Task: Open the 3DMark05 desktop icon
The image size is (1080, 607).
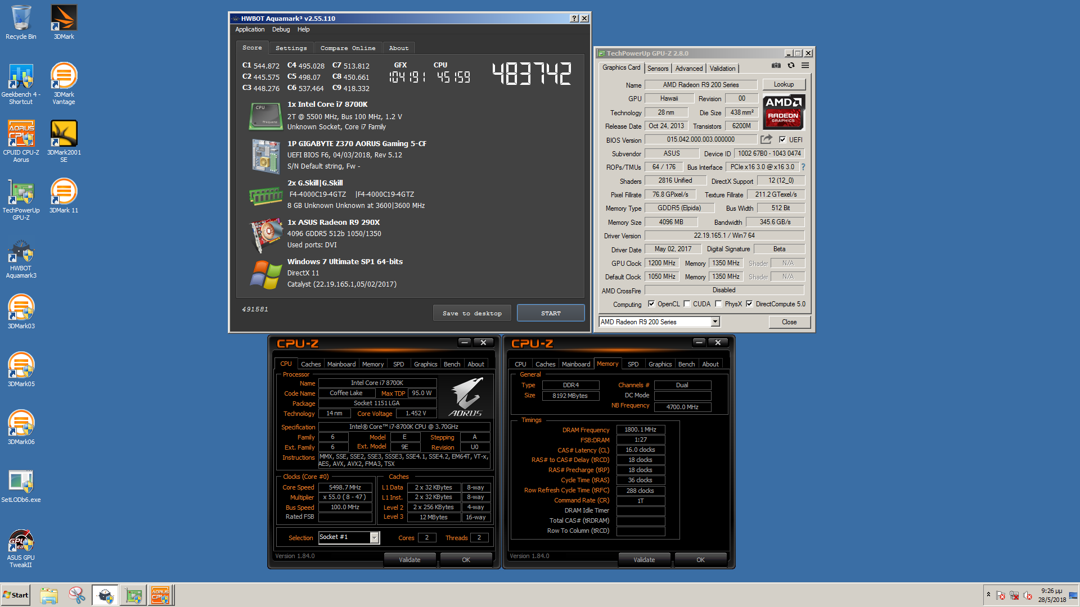Action: click(x=21, y=370)
